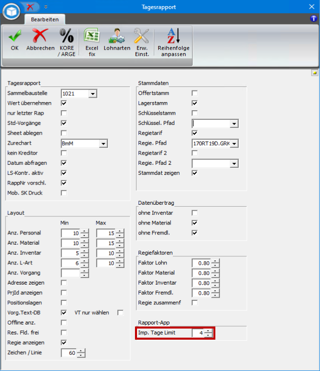320x371 pixels.
Task: Toggle Std-Vorgänge checkbox
Action: point(64,123)
